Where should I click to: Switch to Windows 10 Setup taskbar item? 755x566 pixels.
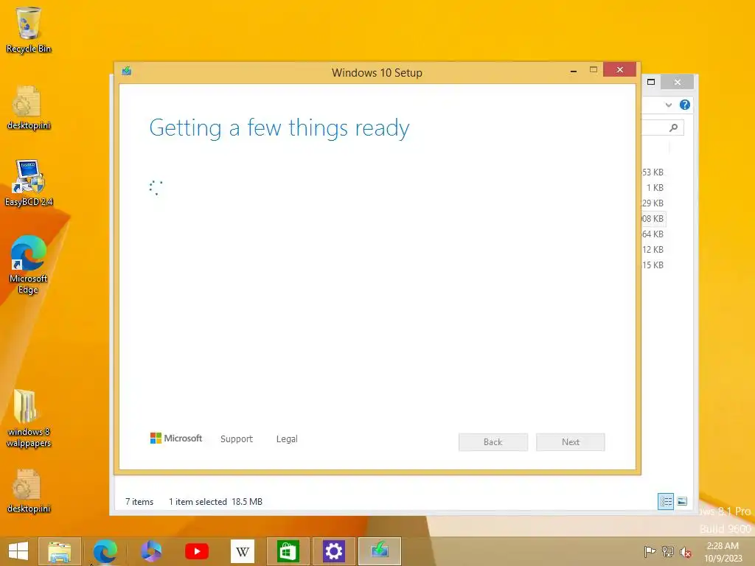click(x=380, y=551)
